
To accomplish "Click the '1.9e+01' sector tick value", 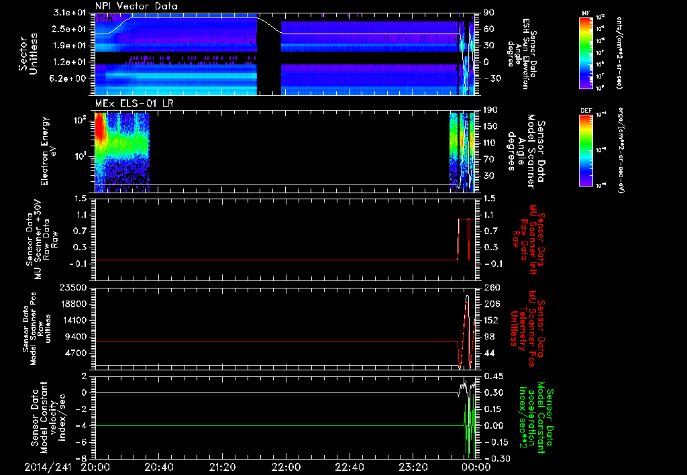I will point(70,46).
